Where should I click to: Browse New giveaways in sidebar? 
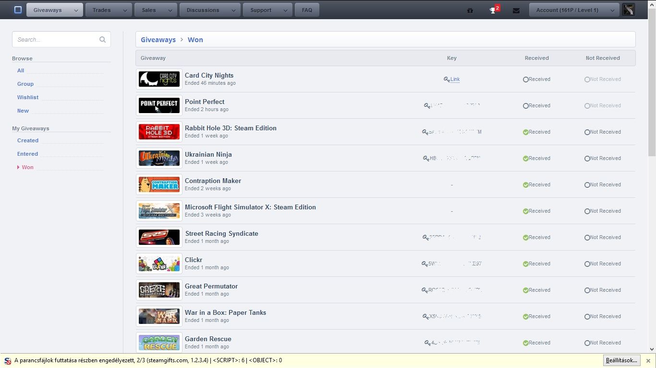tap(23, 111)
